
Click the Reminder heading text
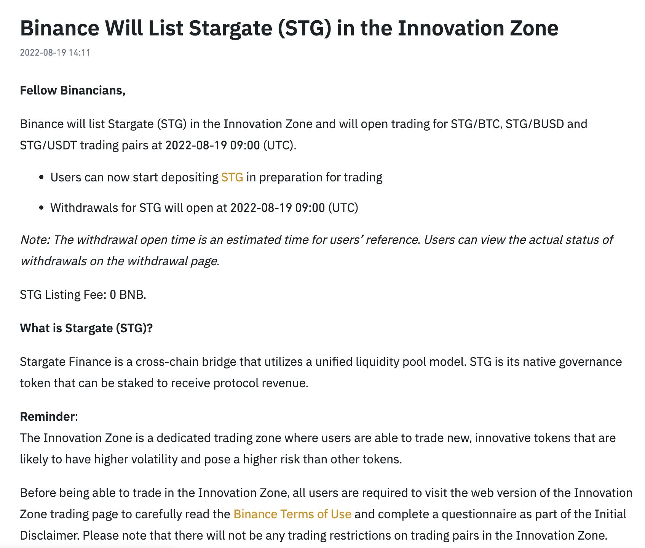pyautogui.click(x=47, y=417)
